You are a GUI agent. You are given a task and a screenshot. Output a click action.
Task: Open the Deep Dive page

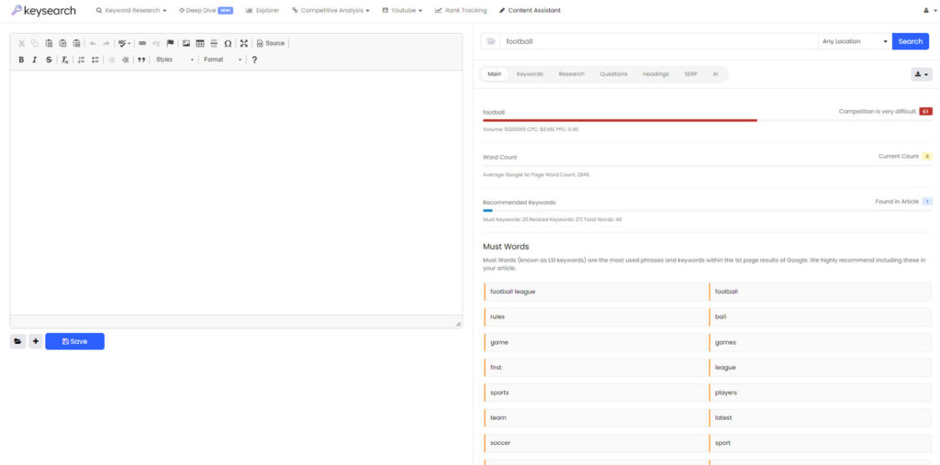pyautogui.click(x=206, y=10)
